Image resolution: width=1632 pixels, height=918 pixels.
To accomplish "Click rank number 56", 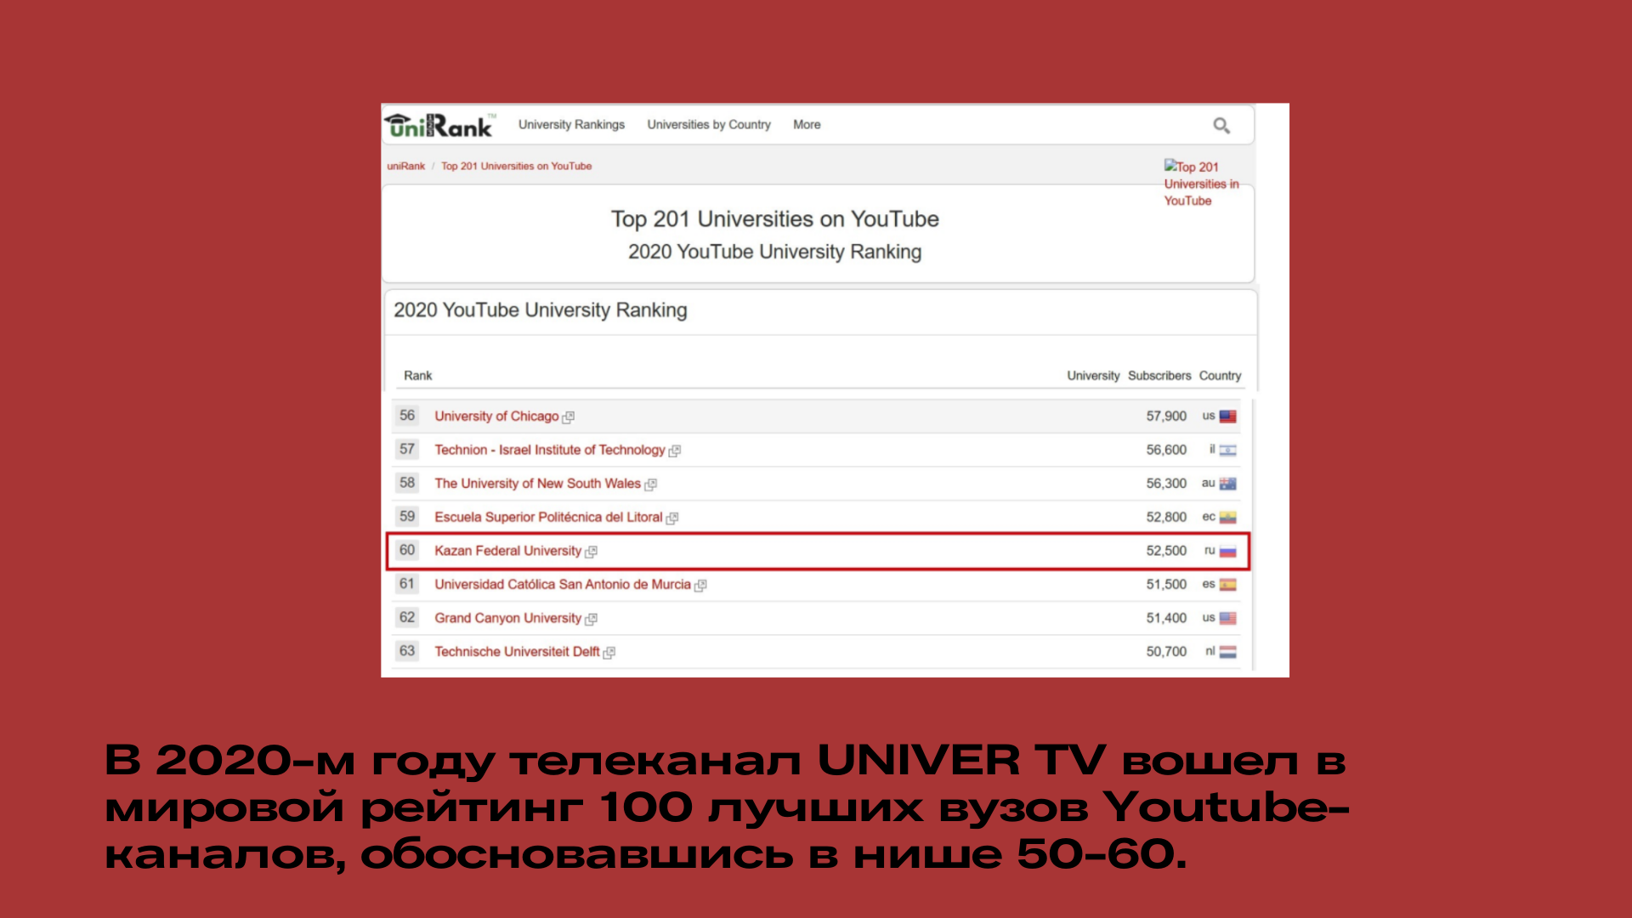I will tap(407, 415).
